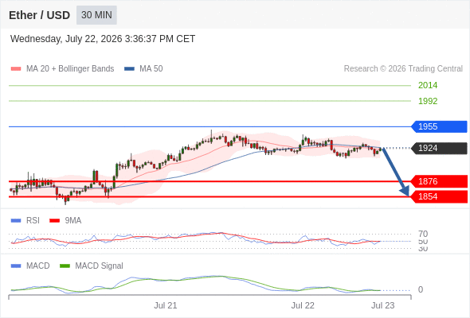Click the Jul 23 date axis label
Viewport: 470px width, 318px height.
[383, 305]
